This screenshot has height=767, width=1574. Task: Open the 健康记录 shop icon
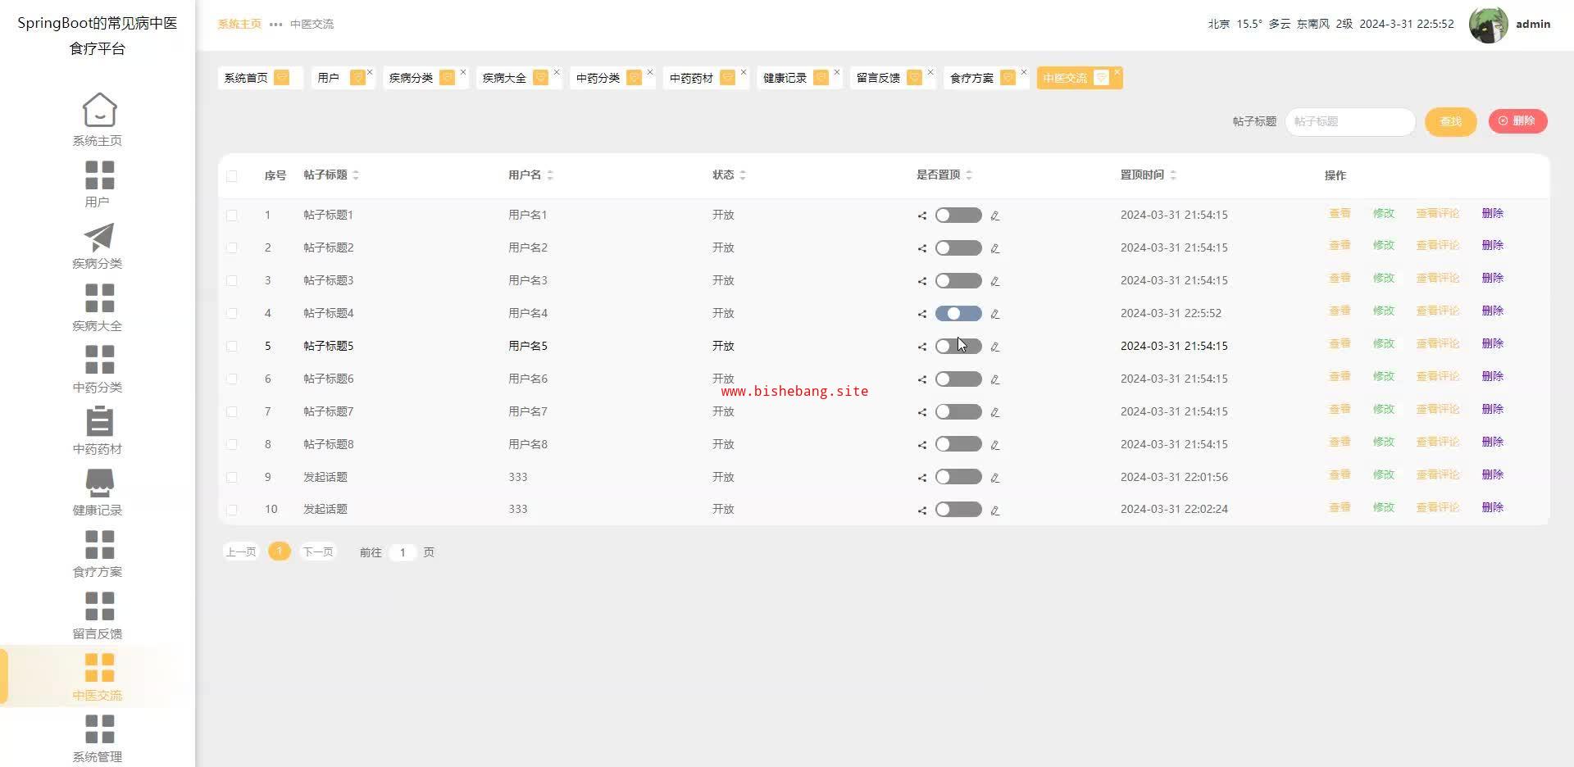point(99,483)
